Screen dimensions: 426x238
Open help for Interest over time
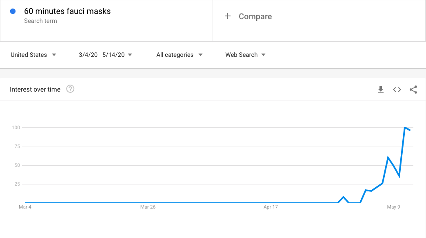tap(70, 89)
